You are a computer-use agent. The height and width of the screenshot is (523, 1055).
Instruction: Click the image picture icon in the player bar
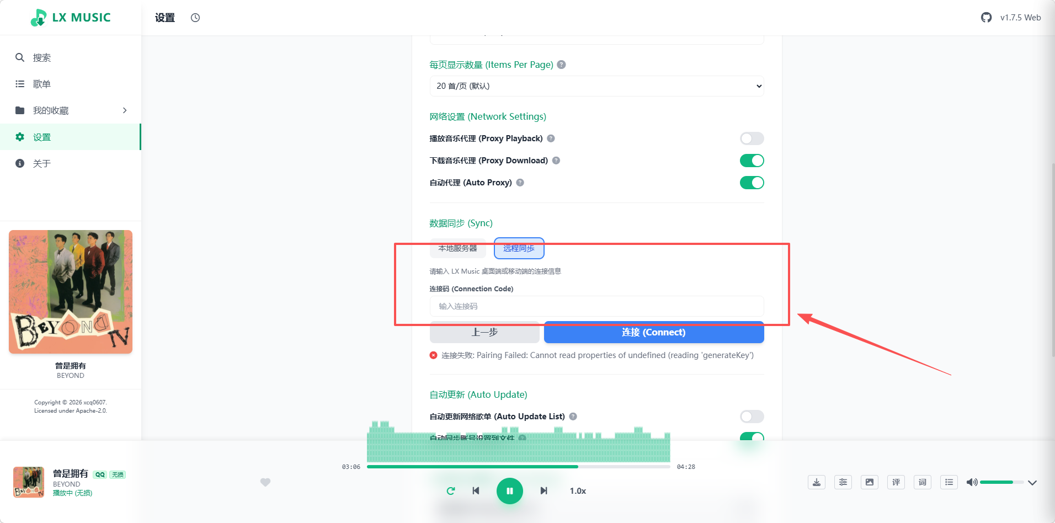point(870,482)
